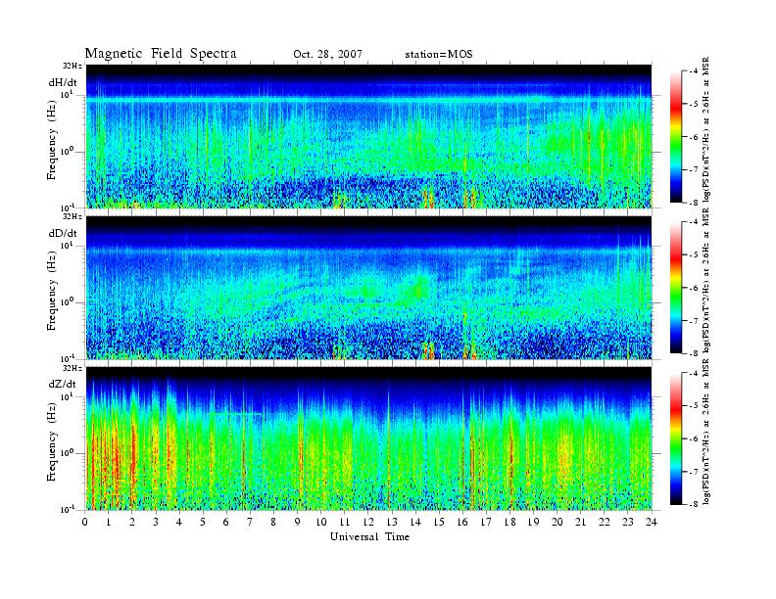Click hour "17" on the Universal Time axis

point(486,522)
